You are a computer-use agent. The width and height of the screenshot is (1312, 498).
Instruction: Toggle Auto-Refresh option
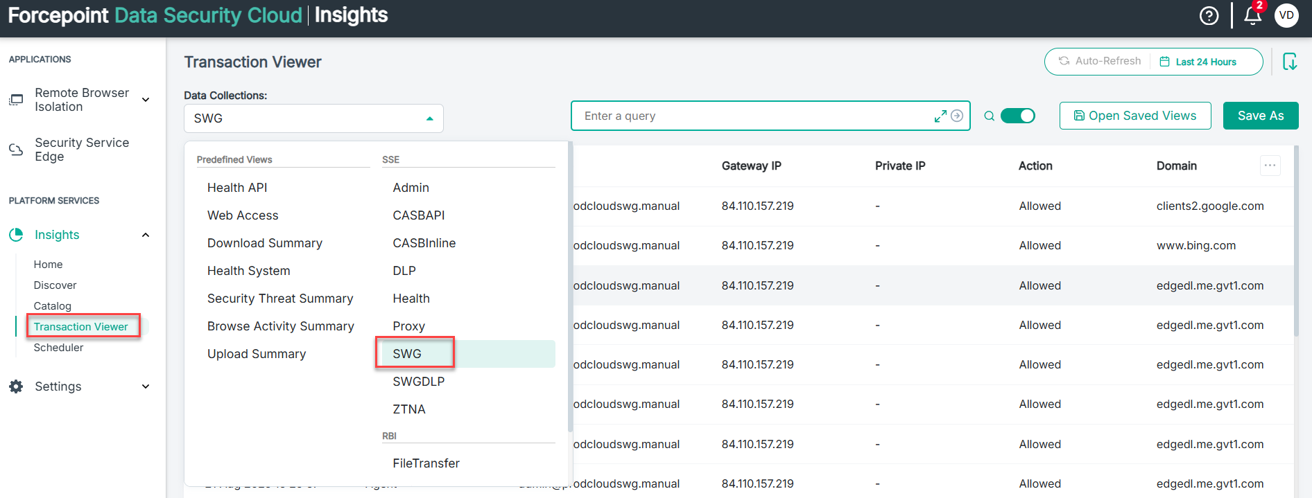tap(1099, 62)
